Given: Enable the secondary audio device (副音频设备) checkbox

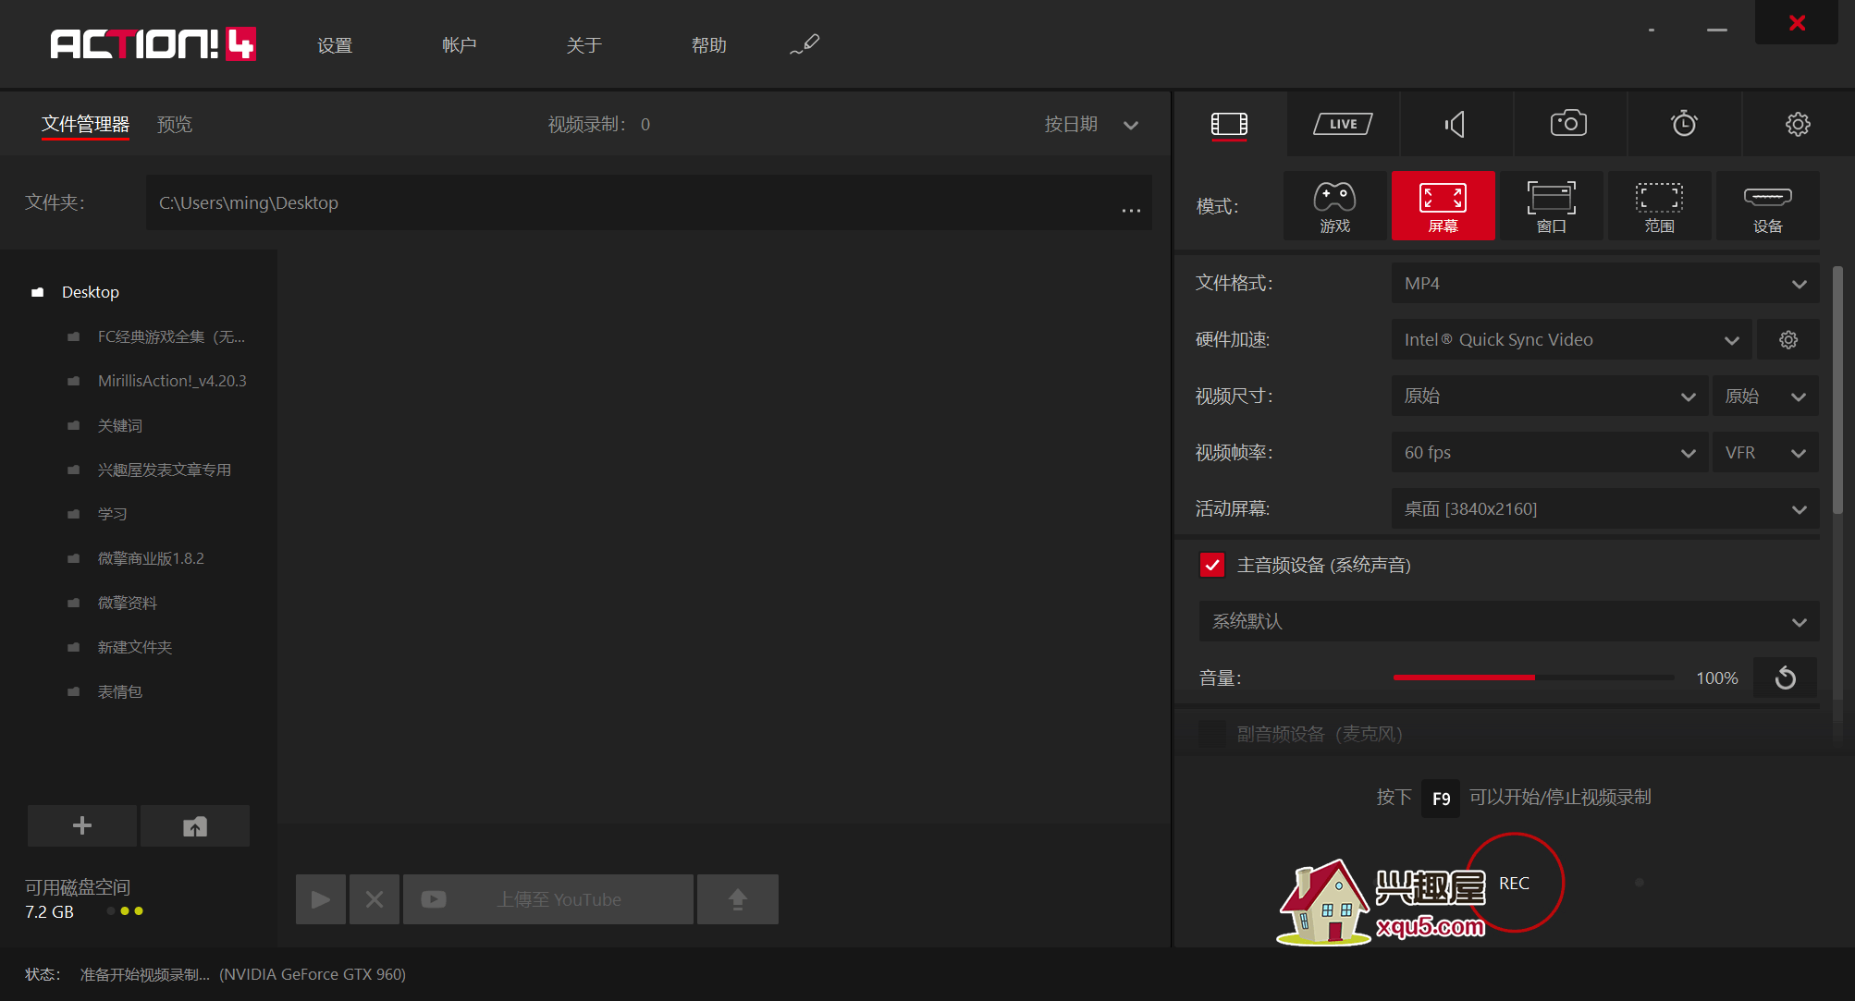Looking at the screenshot, I should point(1211,734).
